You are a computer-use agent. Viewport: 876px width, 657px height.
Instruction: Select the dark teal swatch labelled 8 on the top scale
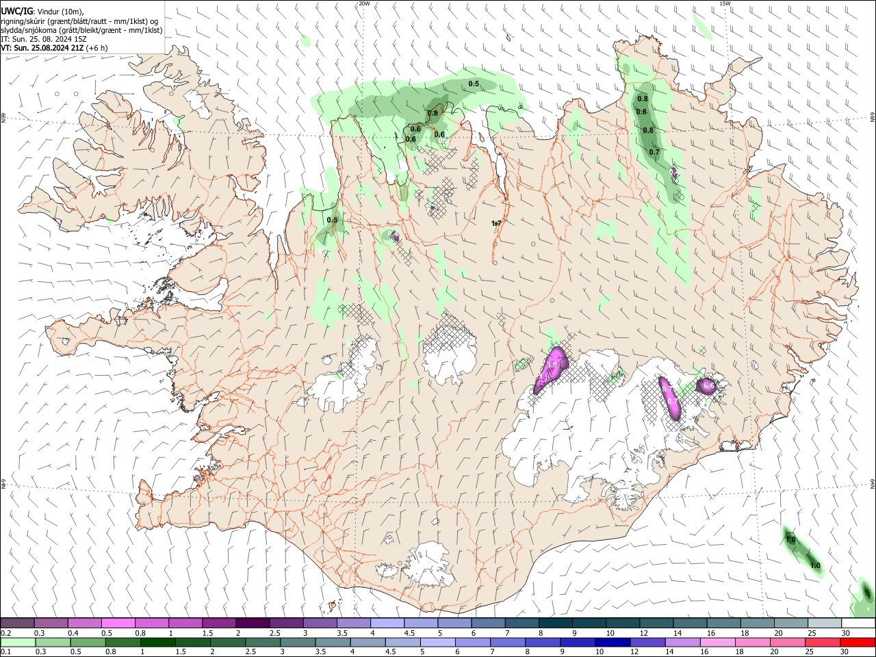(555, 623)
